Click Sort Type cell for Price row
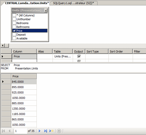The height and width of the screenshot is (135, 146). 97,56
